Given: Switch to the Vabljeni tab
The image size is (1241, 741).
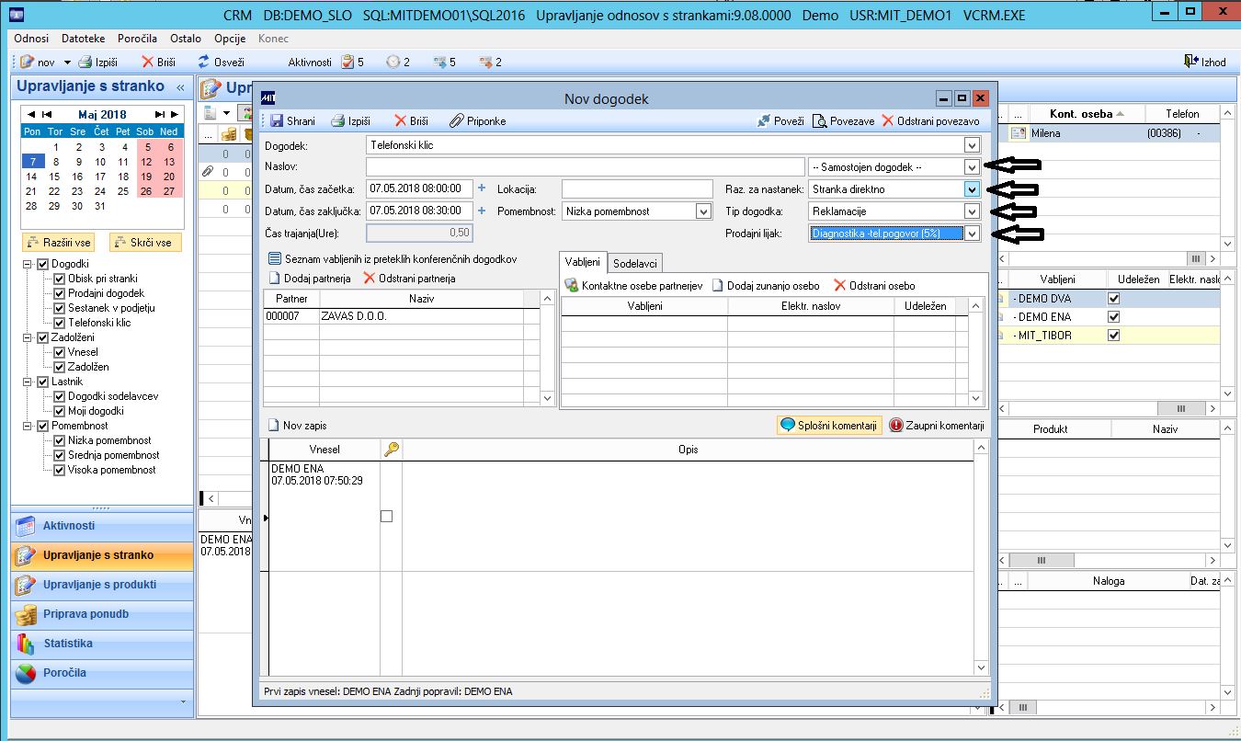Looking at the screenshot, I should point(583,262).
